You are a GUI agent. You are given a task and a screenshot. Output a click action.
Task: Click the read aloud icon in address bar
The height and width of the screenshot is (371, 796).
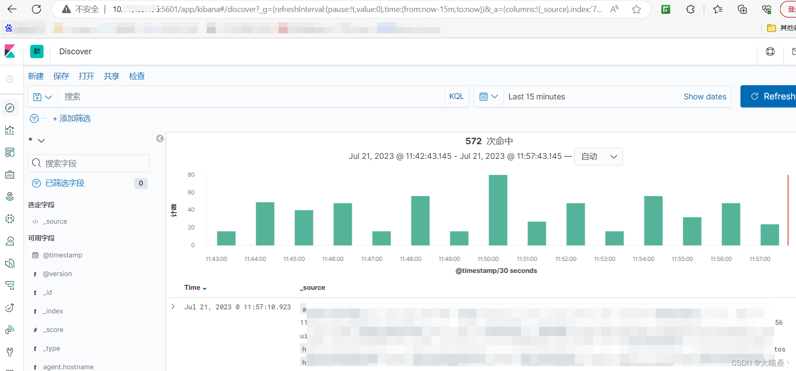coord(615,9)
